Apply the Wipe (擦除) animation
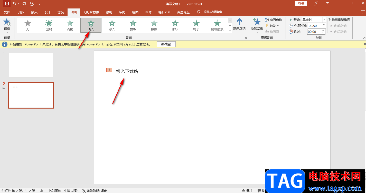The width and height of the screenshot is (366, 193). pyautogui.click(x=154, y=25)
